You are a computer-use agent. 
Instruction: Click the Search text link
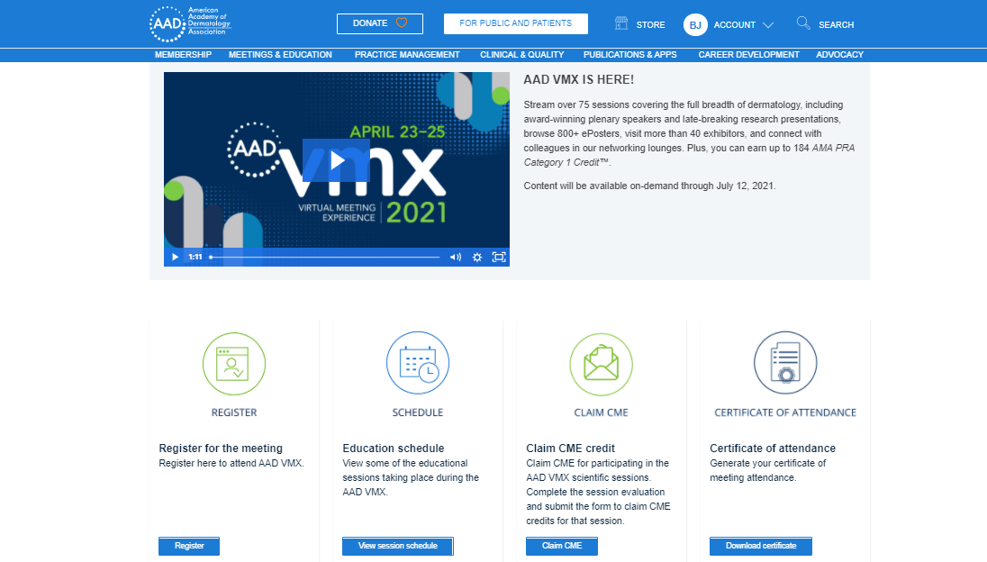pyautogui.click(x=836, y=25)
